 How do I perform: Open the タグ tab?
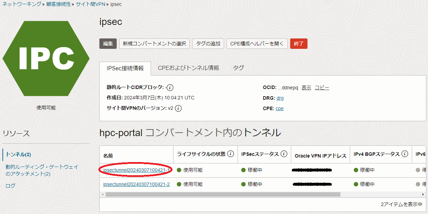238,68
